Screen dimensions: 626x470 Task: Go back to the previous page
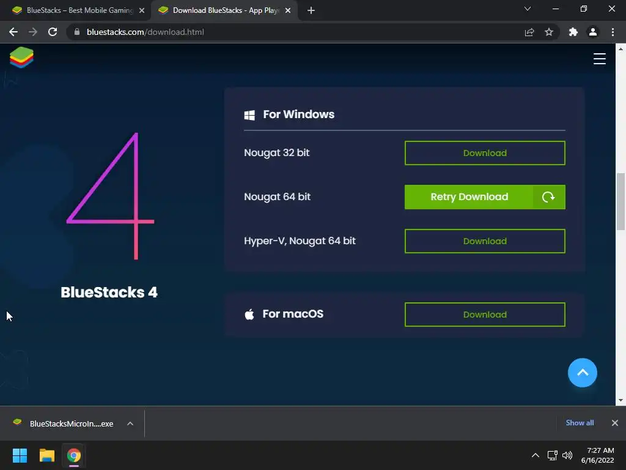click(13, 32)
